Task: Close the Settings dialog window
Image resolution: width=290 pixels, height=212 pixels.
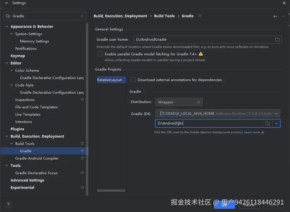Action: (x=284, y=3)
